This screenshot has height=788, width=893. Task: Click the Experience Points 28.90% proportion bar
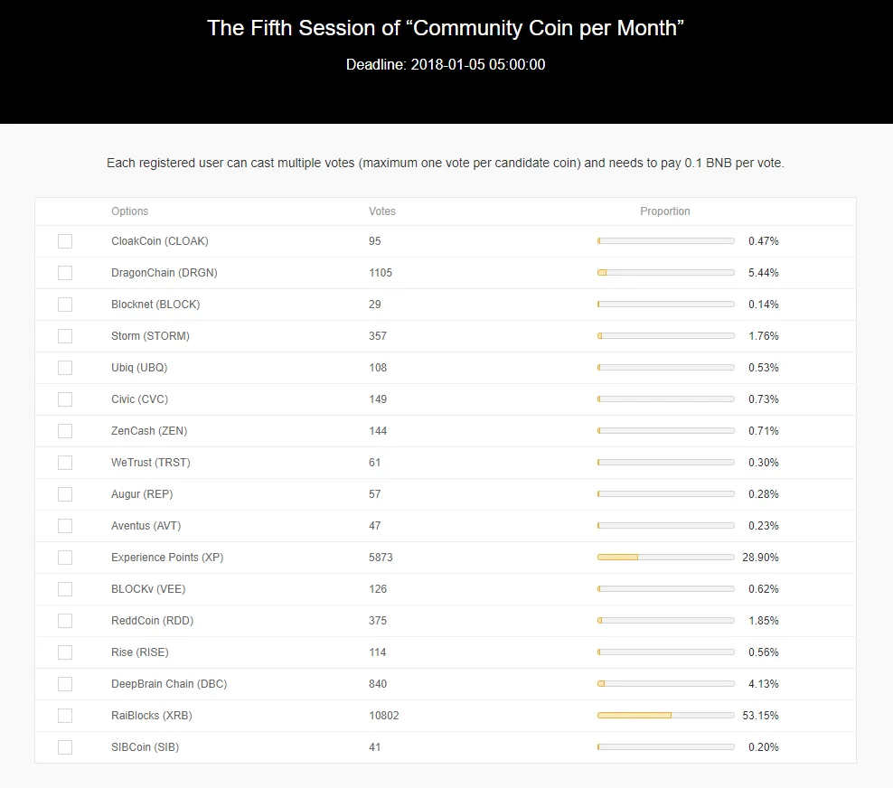point(666,557)
